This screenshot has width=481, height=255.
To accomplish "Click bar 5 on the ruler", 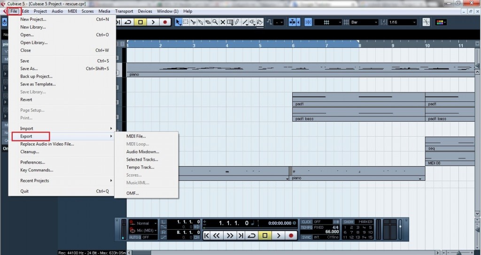I will click(260, 46).
